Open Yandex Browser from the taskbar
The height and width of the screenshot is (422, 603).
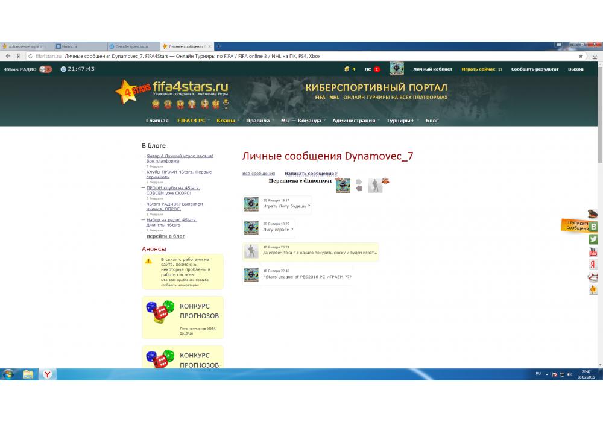[47, 374]
